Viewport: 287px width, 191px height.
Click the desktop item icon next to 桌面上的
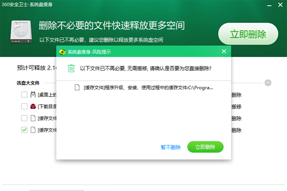(33, 95)
